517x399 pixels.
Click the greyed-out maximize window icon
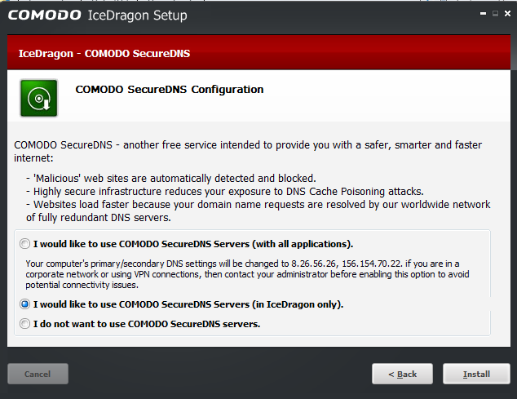[494, 14]
